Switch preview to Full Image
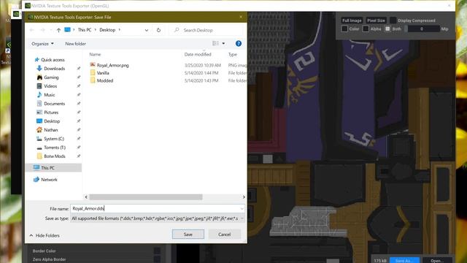467x263 pixels. [352, 20]
